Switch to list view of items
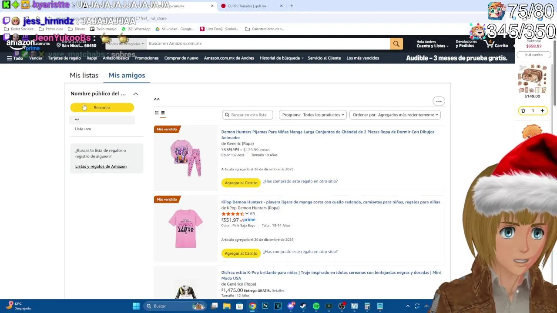 coord(163,113)
